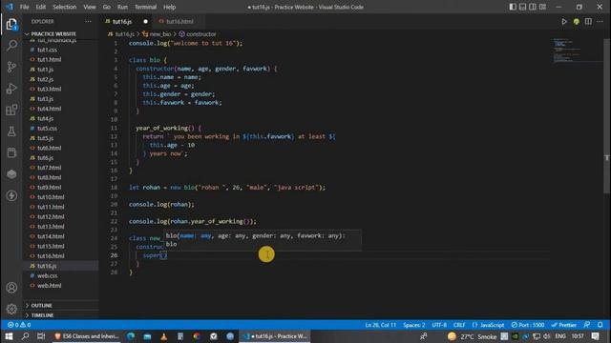Open the Explorer view in activity bar
Image resolution: width=611 pixels, height=343 pixels.
coord(11,25)
